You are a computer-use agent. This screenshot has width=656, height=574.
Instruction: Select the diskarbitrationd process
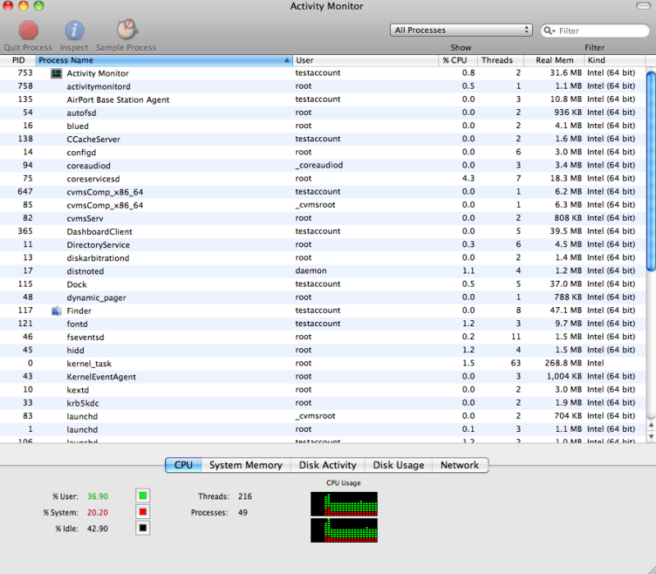[x=323, y=258]
